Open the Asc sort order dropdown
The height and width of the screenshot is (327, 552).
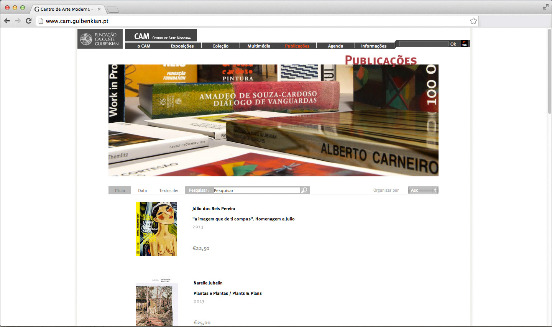pos(423,190)
